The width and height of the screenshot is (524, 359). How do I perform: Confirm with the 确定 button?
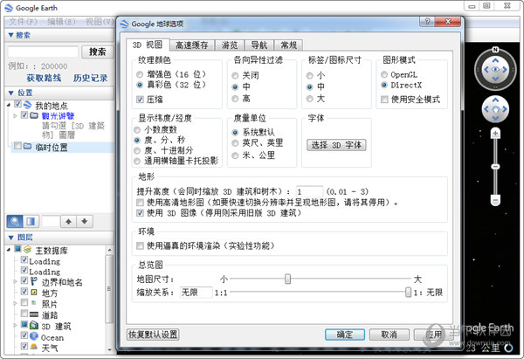[x=345, y=335]
